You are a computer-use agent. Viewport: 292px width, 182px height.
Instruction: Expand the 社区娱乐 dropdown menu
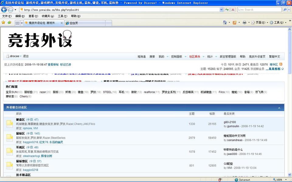pos(203,57)
